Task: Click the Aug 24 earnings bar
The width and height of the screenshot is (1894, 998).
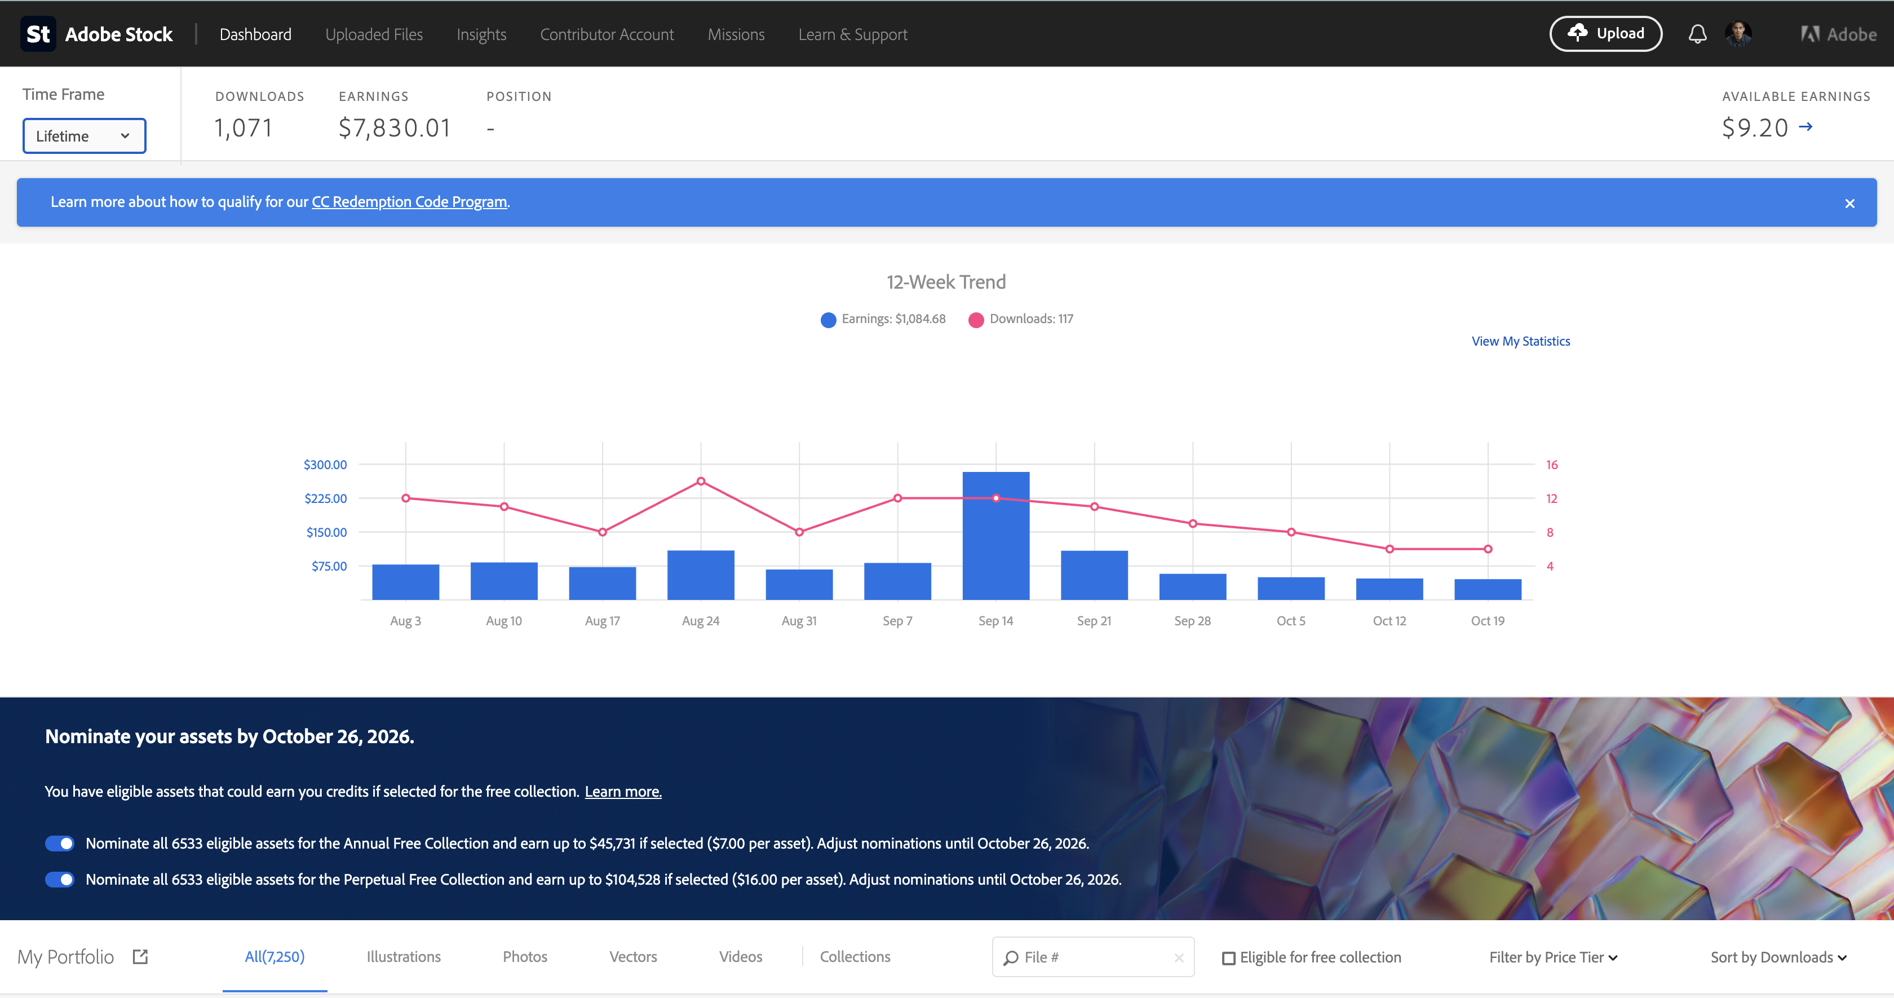Action: [701, 575]
